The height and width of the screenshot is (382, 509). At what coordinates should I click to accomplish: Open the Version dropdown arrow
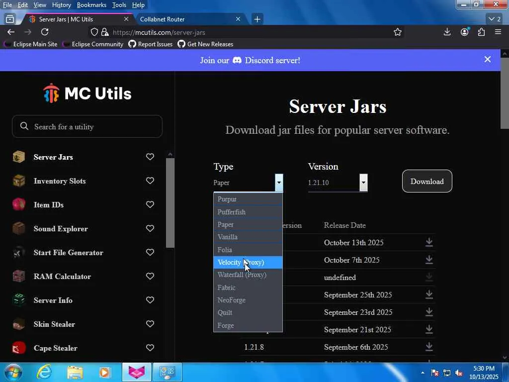click(x=363, y=182)
